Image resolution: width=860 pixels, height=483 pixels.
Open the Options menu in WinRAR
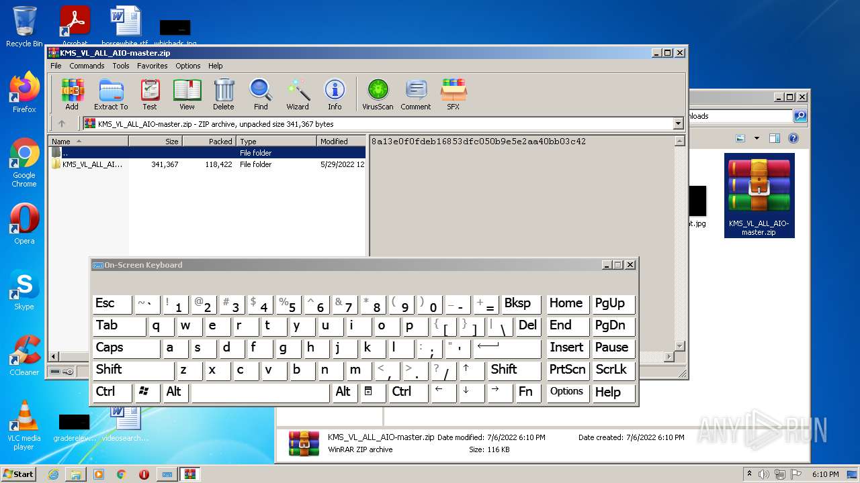coord(188,66)
